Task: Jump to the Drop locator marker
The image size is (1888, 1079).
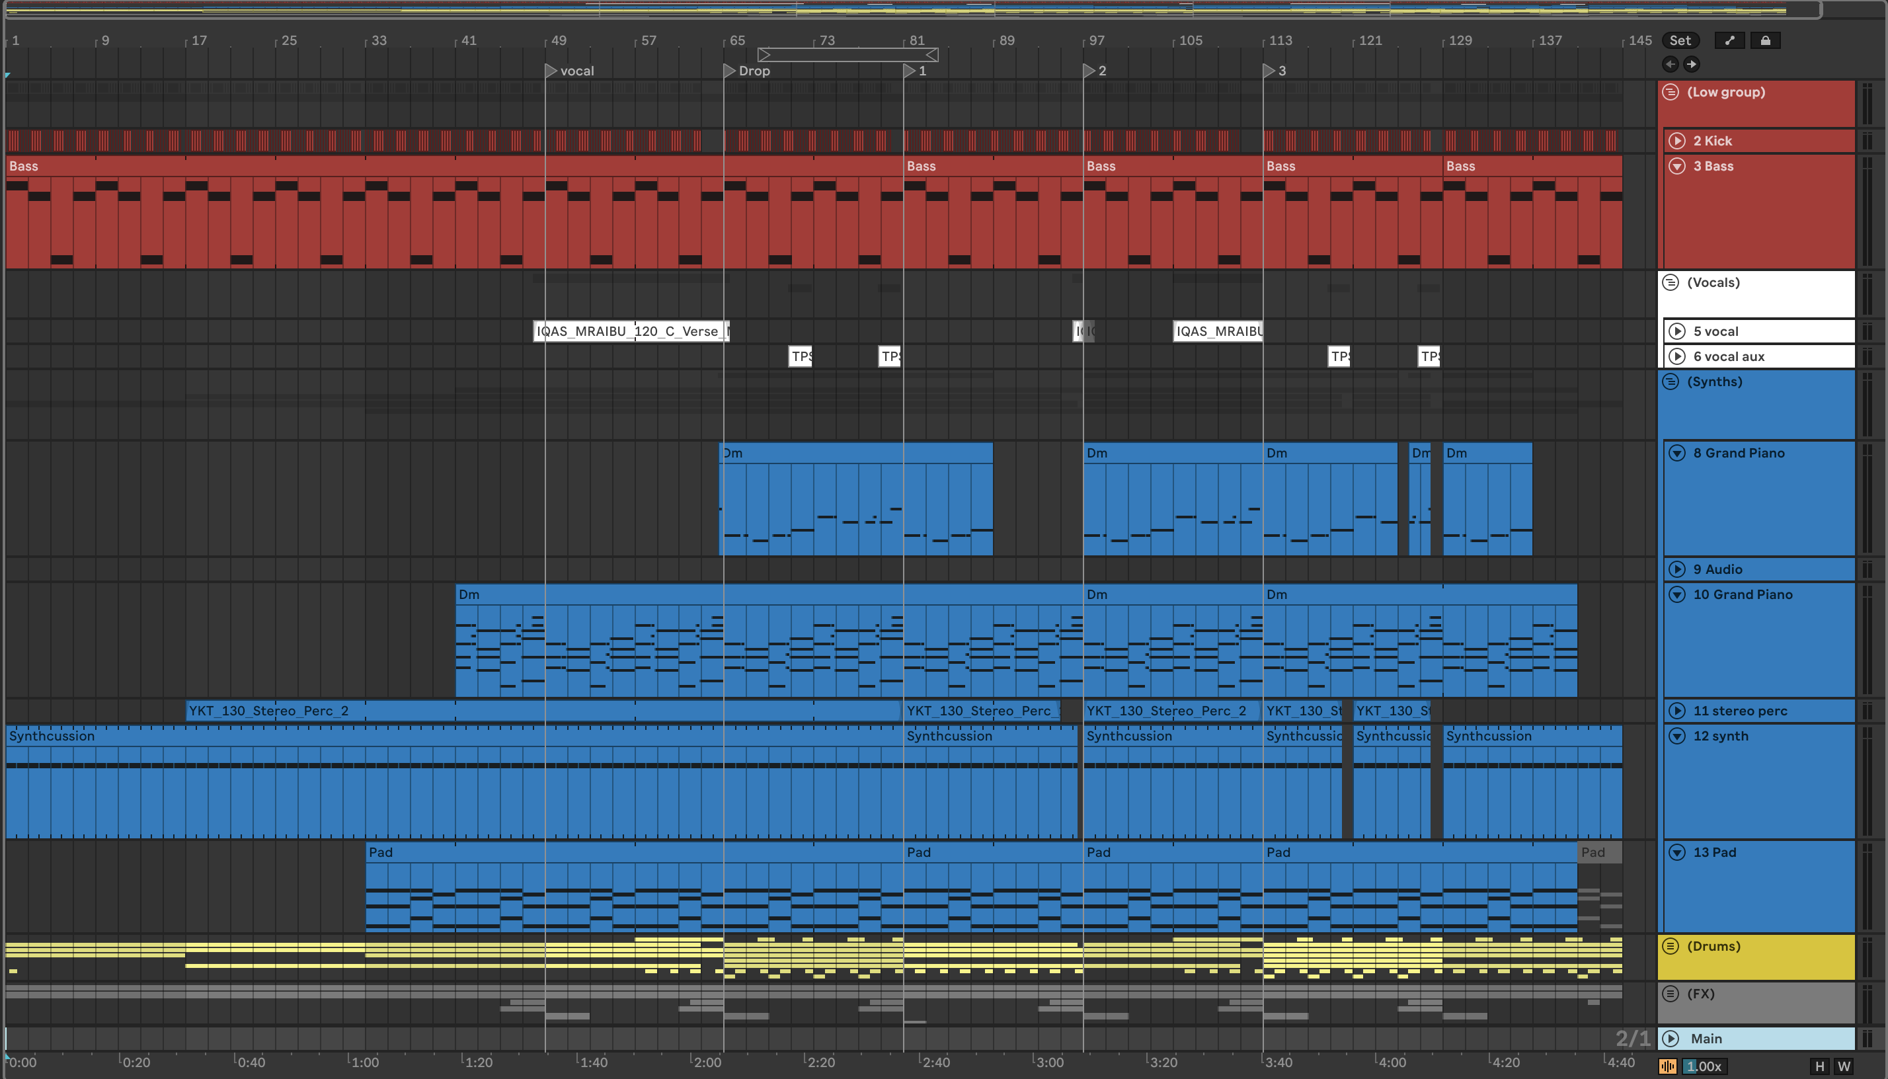Action: point(730,71)
